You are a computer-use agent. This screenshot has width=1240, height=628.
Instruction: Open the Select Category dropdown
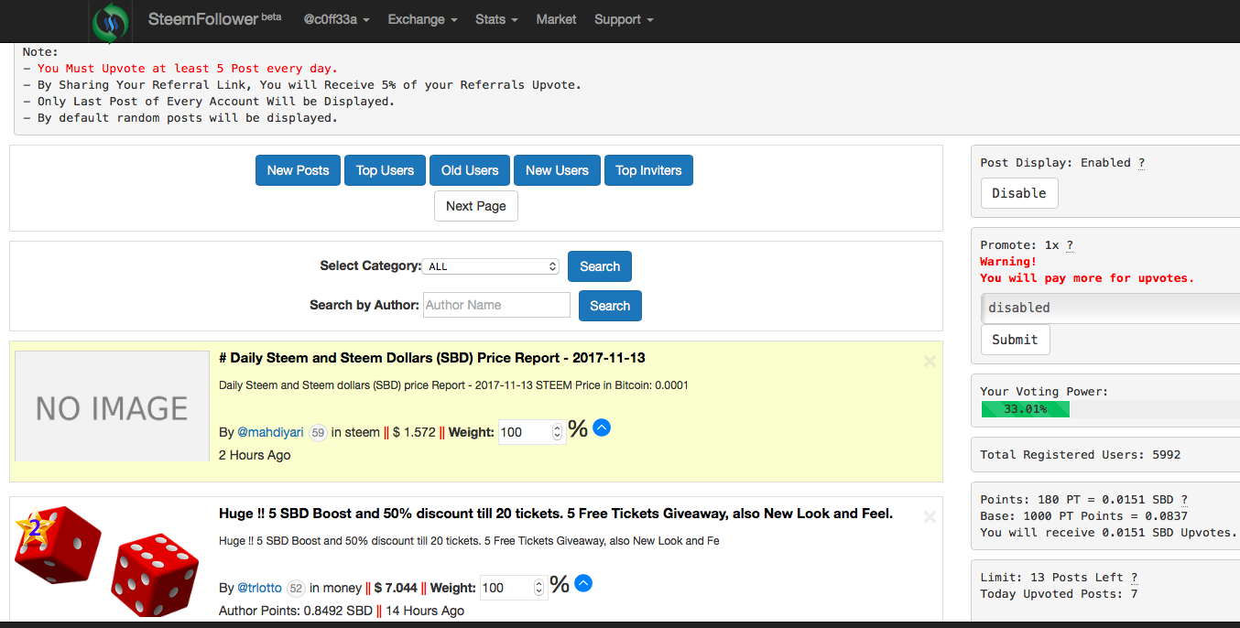(x=492, y=266)
